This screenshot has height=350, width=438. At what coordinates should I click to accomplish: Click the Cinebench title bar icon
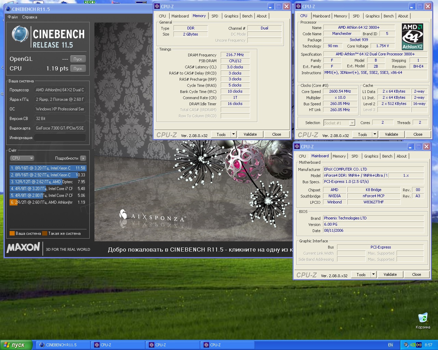8,9
